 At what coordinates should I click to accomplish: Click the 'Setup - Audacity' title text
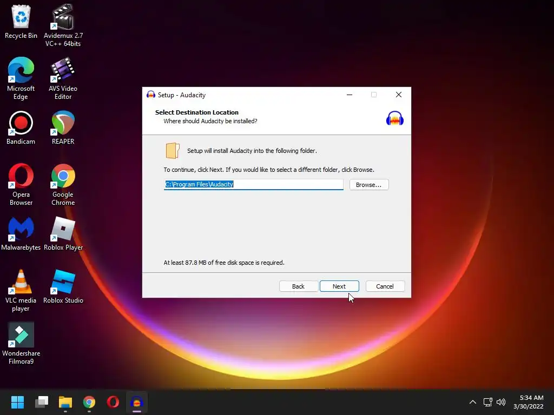[182, 95]
